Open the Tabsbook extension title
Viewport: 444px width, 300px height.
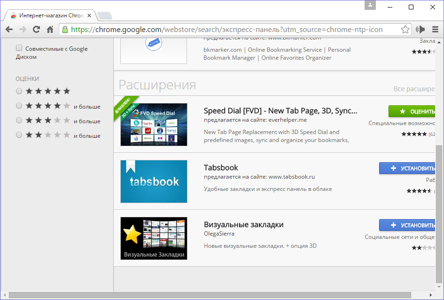pos(221,168)
